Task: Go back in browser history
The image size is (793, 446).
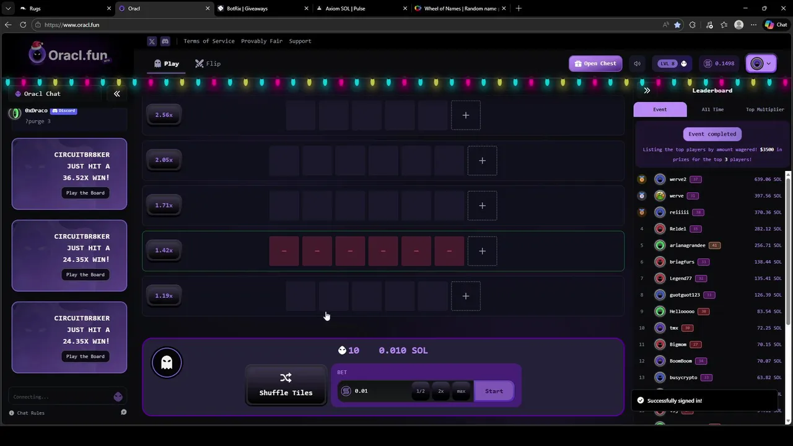Action: click(8, 25)
